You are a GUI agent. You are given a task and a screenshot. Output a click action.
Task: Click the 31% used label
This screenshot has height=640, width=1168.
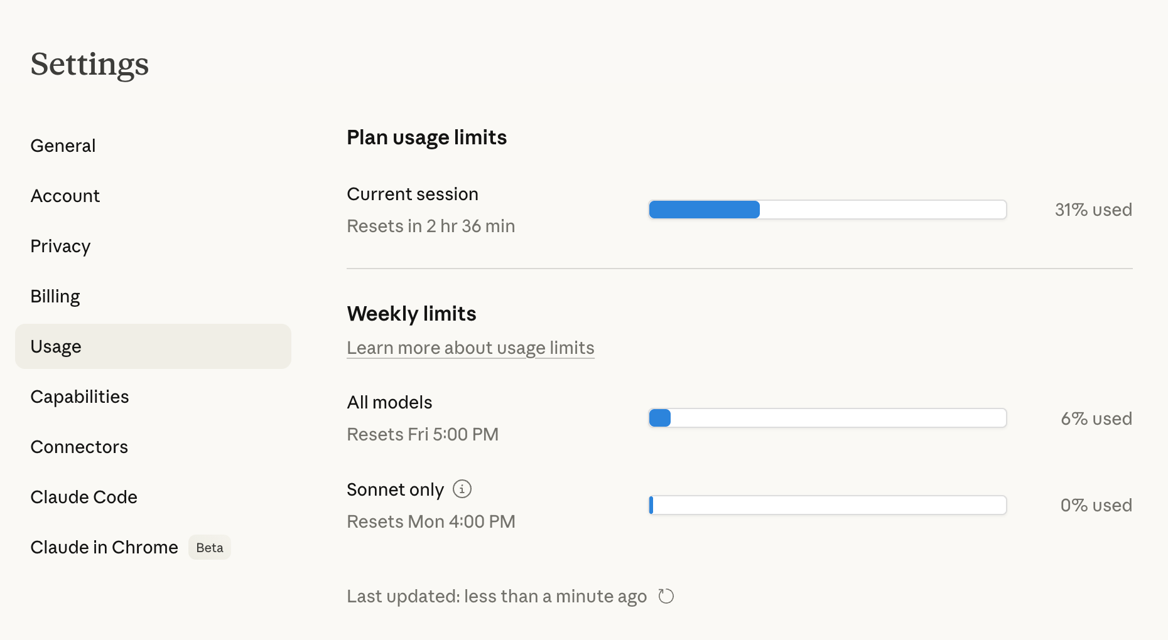point(1093,210)
